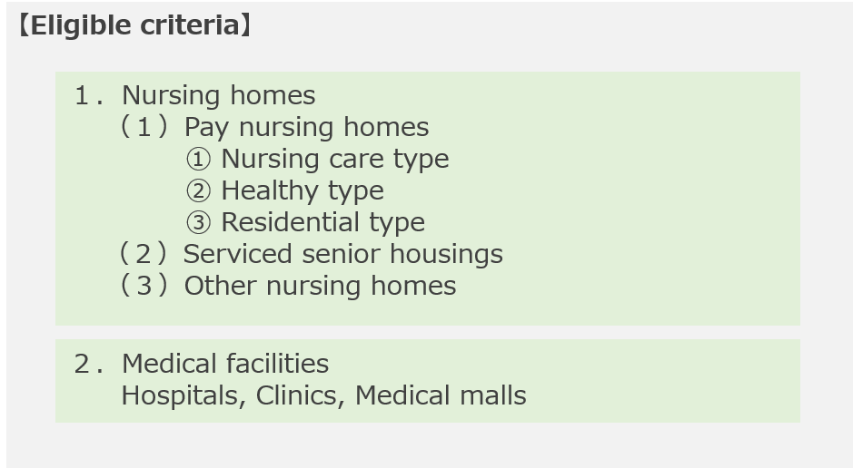The height and width of the screenshot is (468, 853).
Task: Select the Medical facilities heading
Action: (225, 364)
